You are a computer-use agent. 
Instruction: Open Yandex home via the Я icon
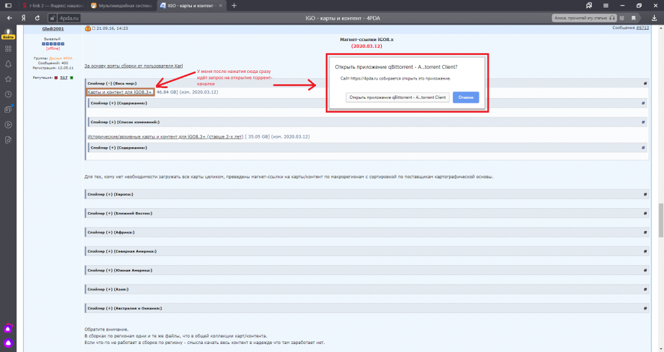point(23,18)
